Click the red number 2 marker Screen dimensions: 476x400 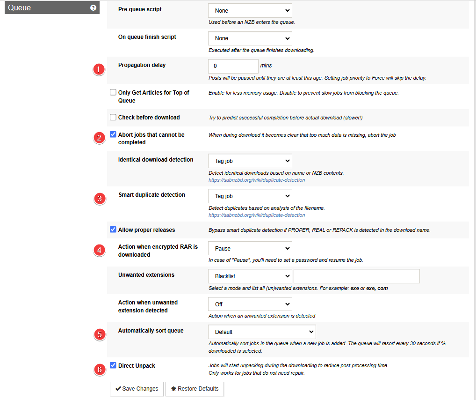point(99,138)
